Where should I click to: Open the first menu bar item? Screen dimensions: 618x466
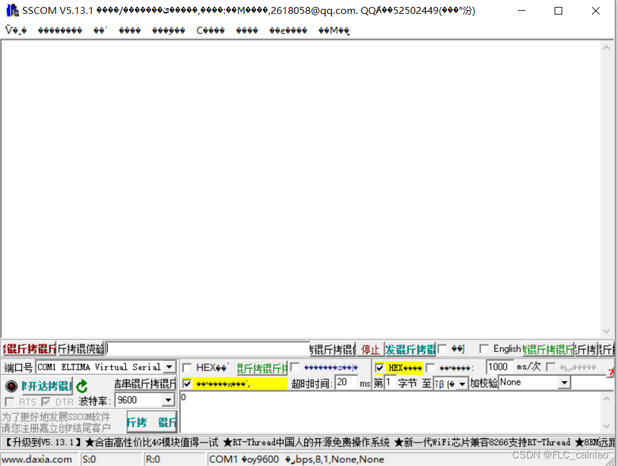tap(14, 30)
